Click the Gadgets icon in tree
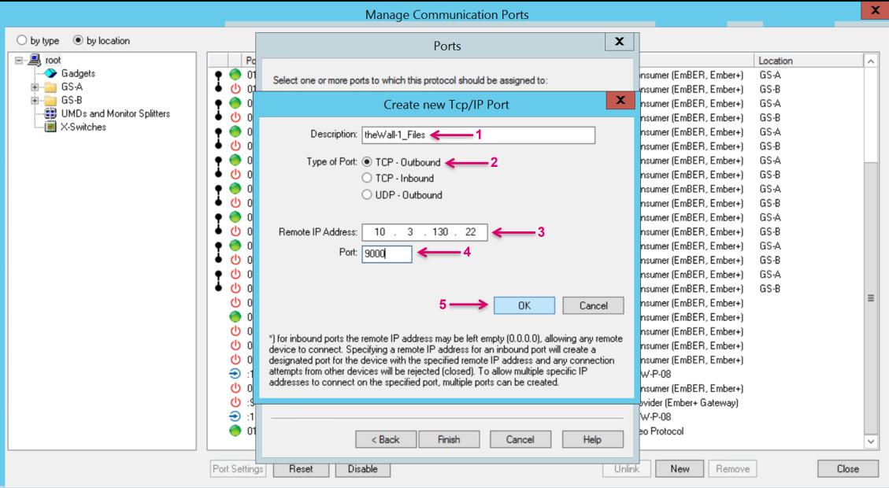 click(x=51, y=73)
